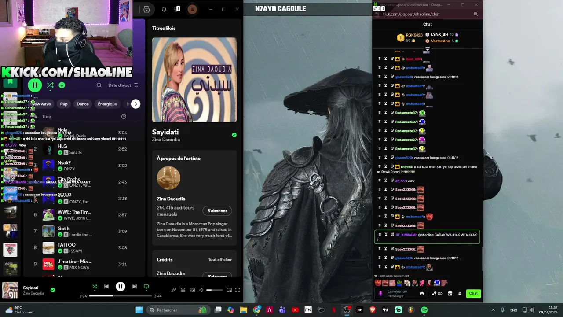
Task: Open the Sayidati title link in now-playing bar
Action: [31, 288]
